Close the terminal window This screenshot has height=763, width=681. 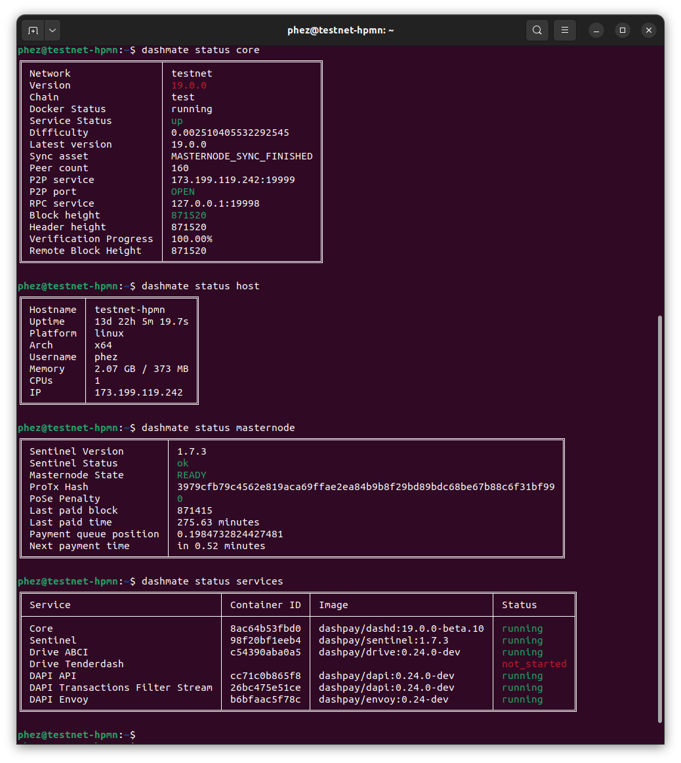pos(648,30)
